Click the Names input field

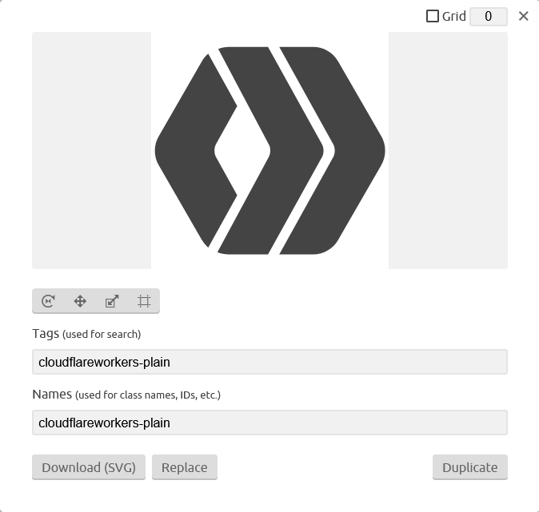coord(269,423)
